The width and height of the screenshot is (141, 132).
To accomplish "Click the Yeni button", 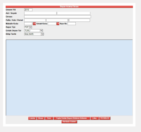I will (49, 118).
